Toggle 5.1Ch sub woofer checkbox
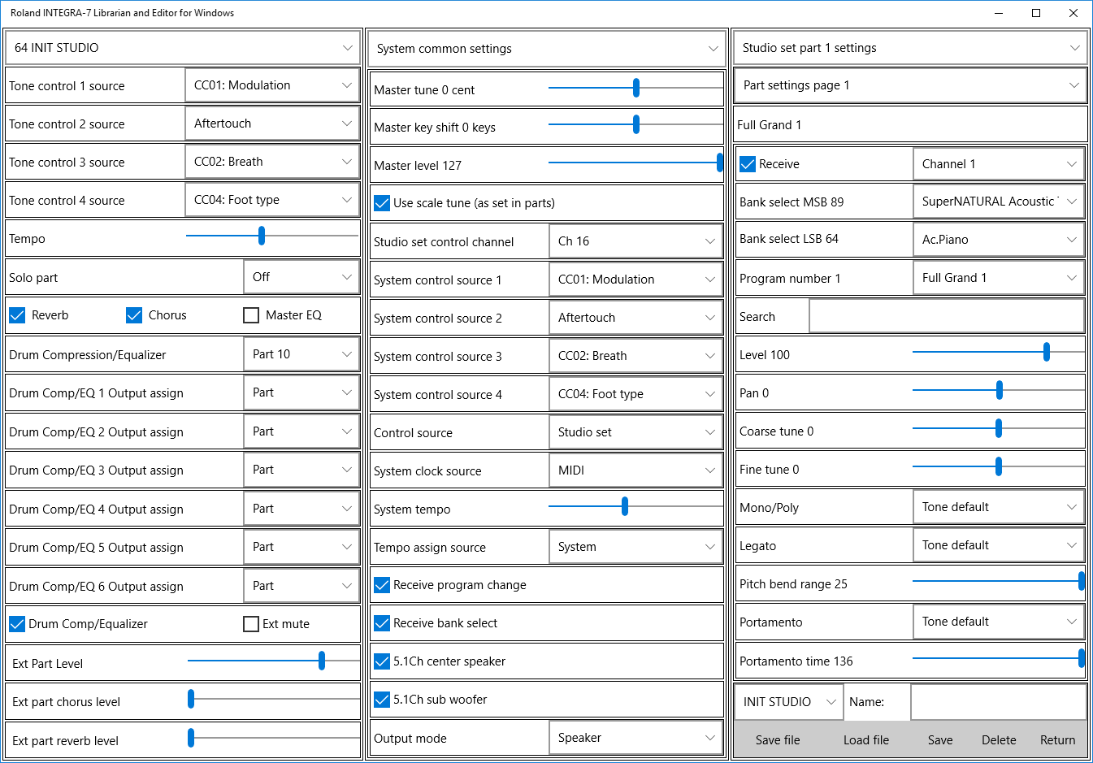Screen dimensions: 1093x763 tap(382, 700)
